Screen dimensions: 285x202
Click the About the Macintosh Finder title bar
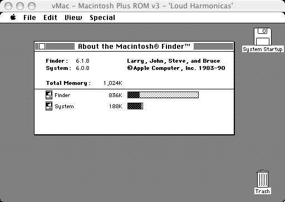[x=134, y=47]
